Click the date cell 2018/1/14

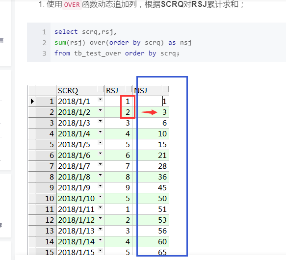click(x=80, y=241)
